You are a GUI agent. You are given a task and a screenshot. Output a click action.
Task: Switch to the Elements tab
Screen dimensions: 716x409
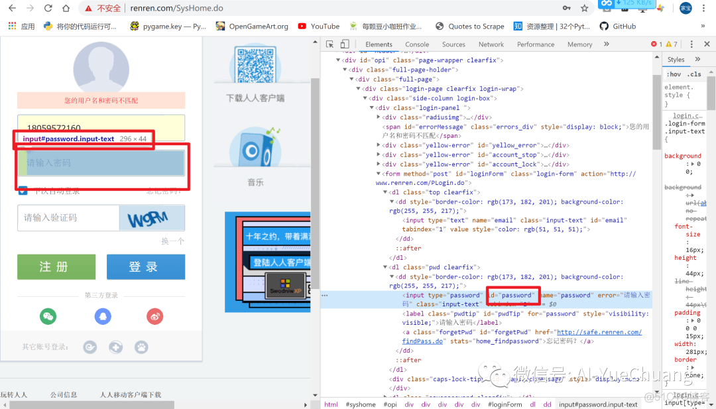click(379, 44)
